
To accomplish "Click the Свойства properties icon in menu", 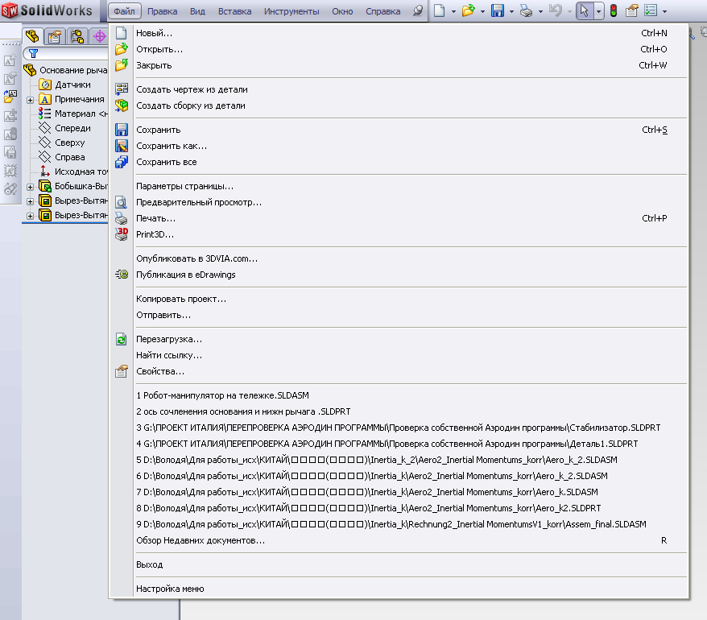I will click(x=122, y=371).
